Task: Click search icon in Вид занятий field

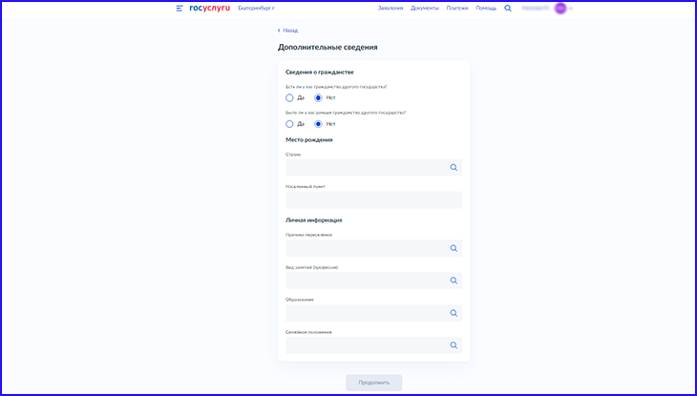Action: point(454,281)
